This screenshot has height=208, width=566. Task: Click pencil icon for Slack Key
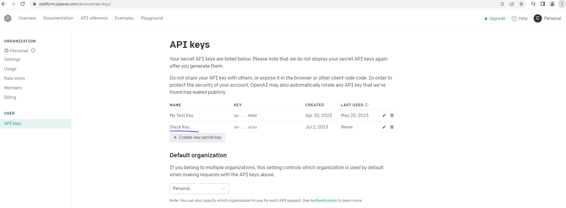pos(384,127)
